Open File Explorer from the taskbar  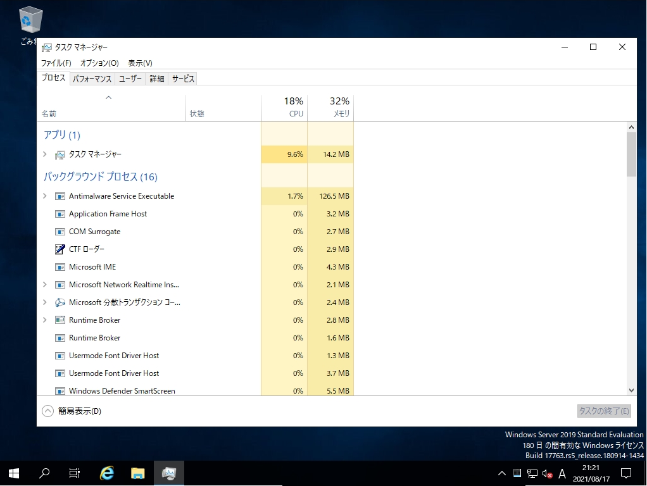click(138, 473)
